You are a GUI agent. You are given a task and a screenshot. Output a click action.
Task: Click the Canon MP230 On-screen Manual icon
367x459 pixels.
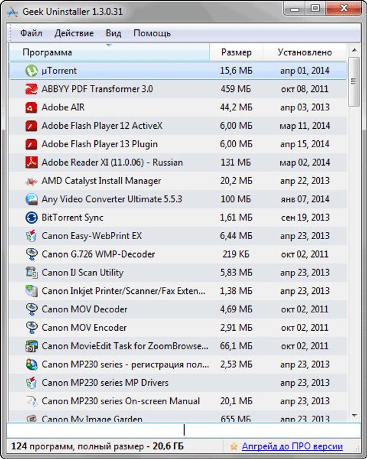31,402
